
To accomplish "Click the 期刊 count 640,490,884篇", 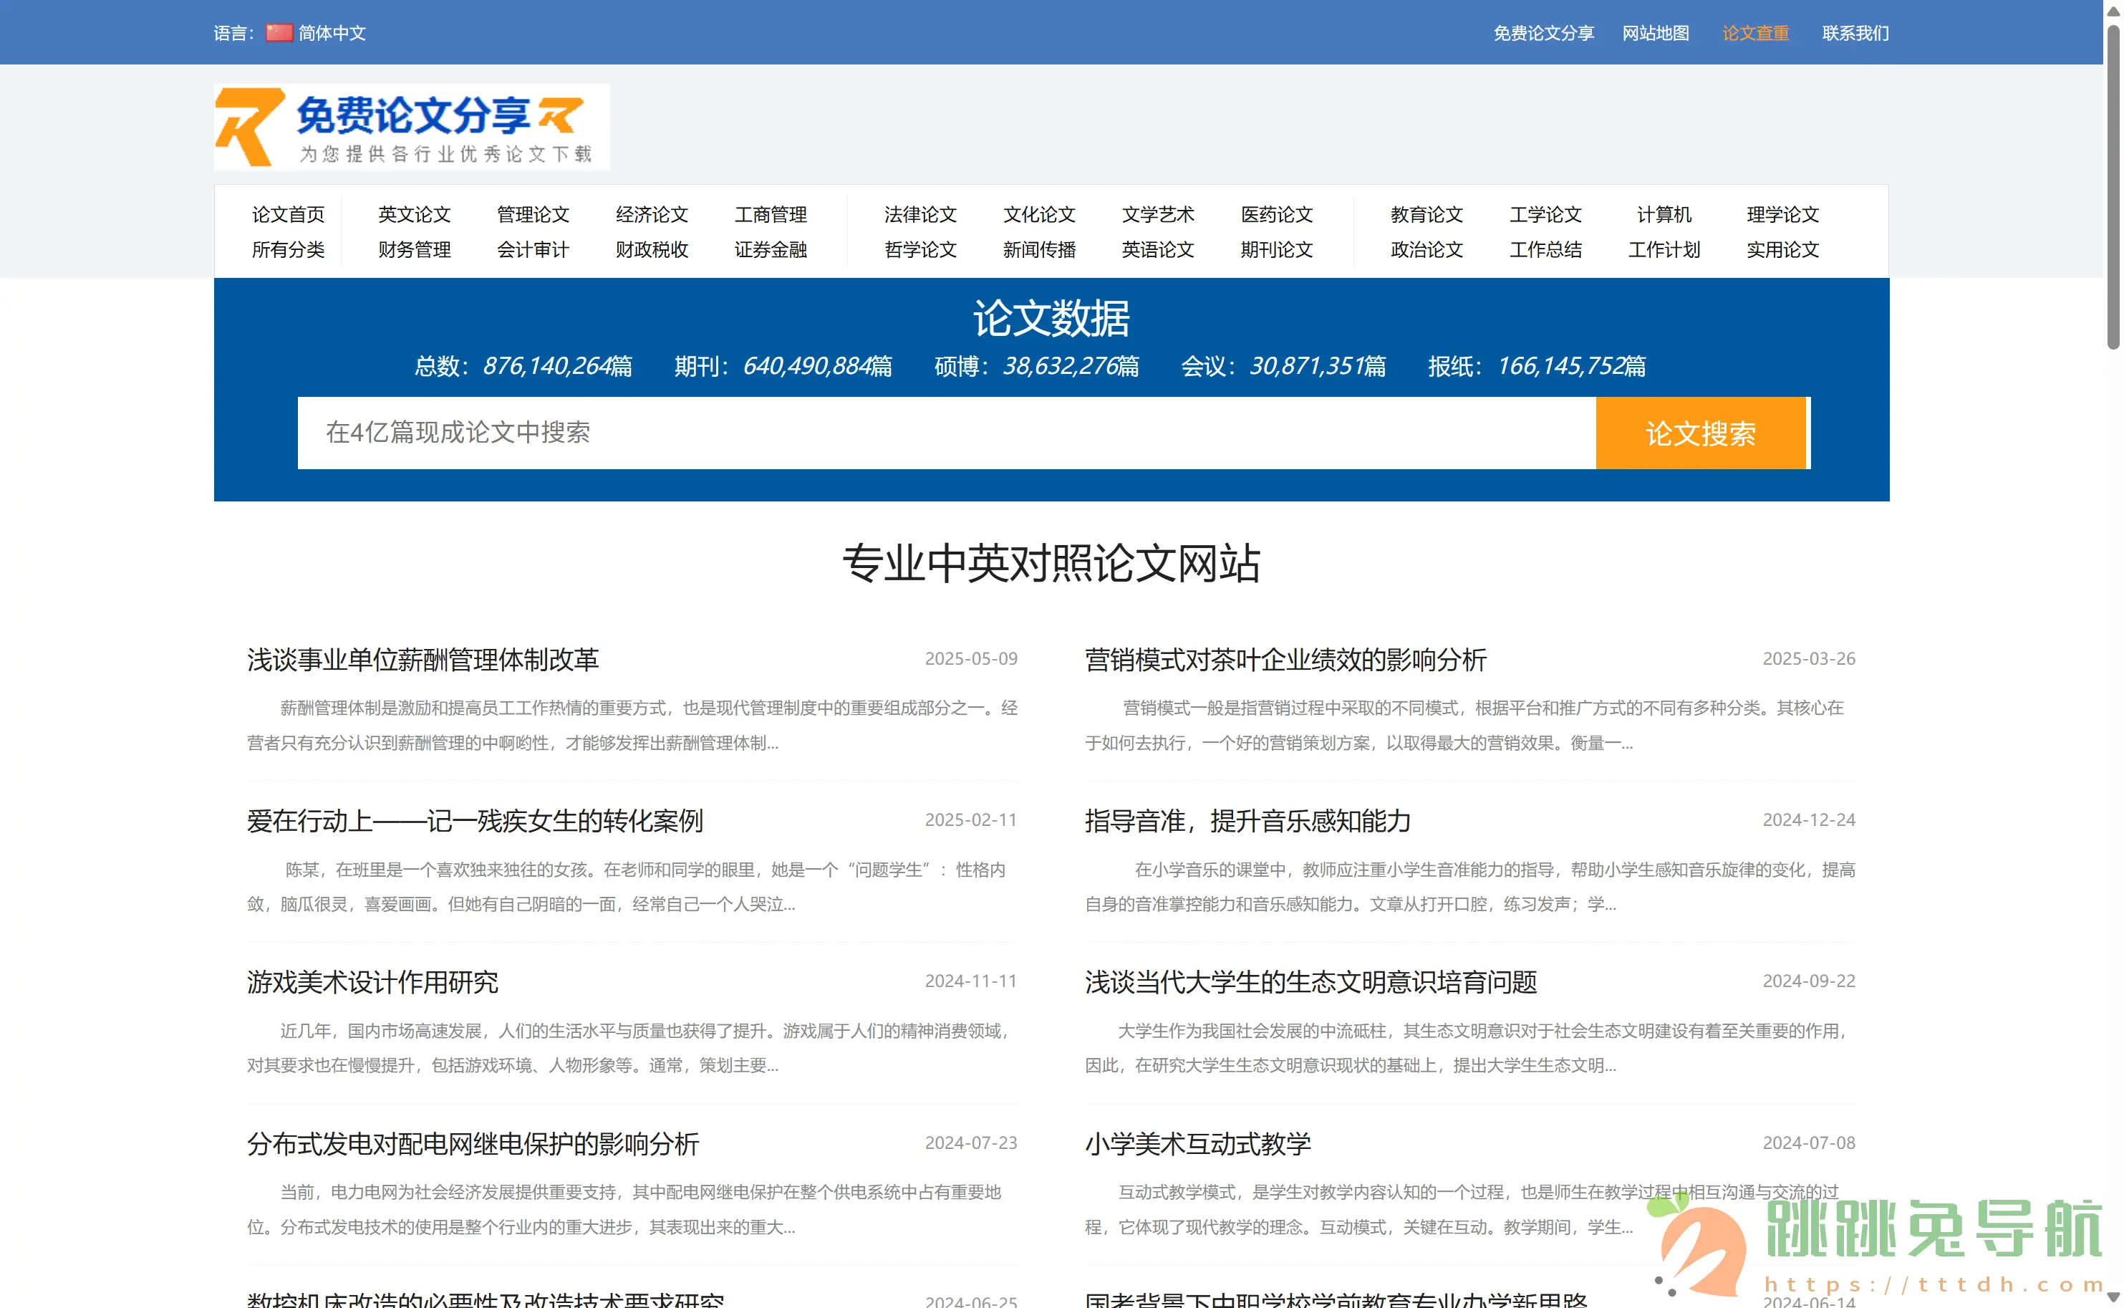I will click(x=818, y=366).
